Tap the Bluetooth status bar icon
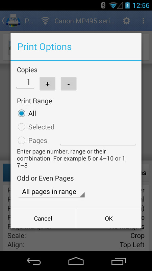Image resolution: width=152 pixels, height=271 pixels. 103,5
